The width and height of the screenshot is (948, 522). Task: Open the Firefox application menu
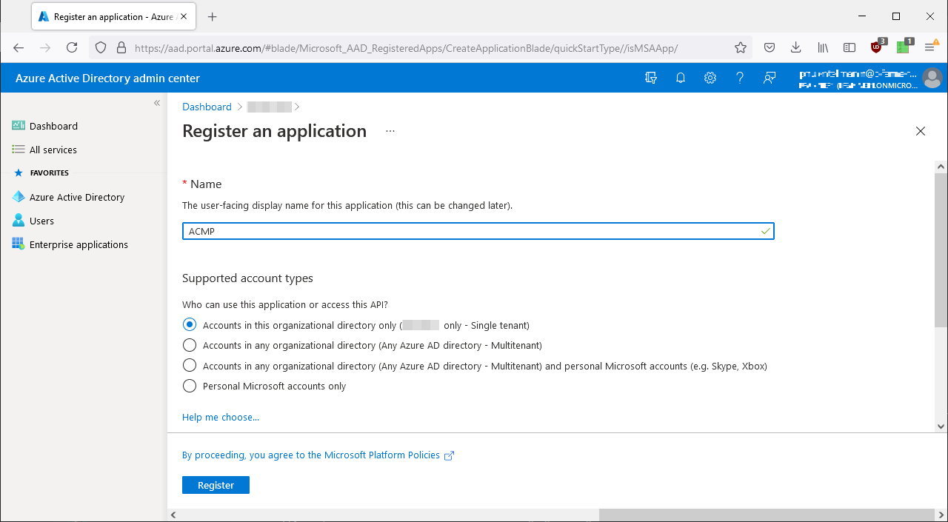click(931, 47)
